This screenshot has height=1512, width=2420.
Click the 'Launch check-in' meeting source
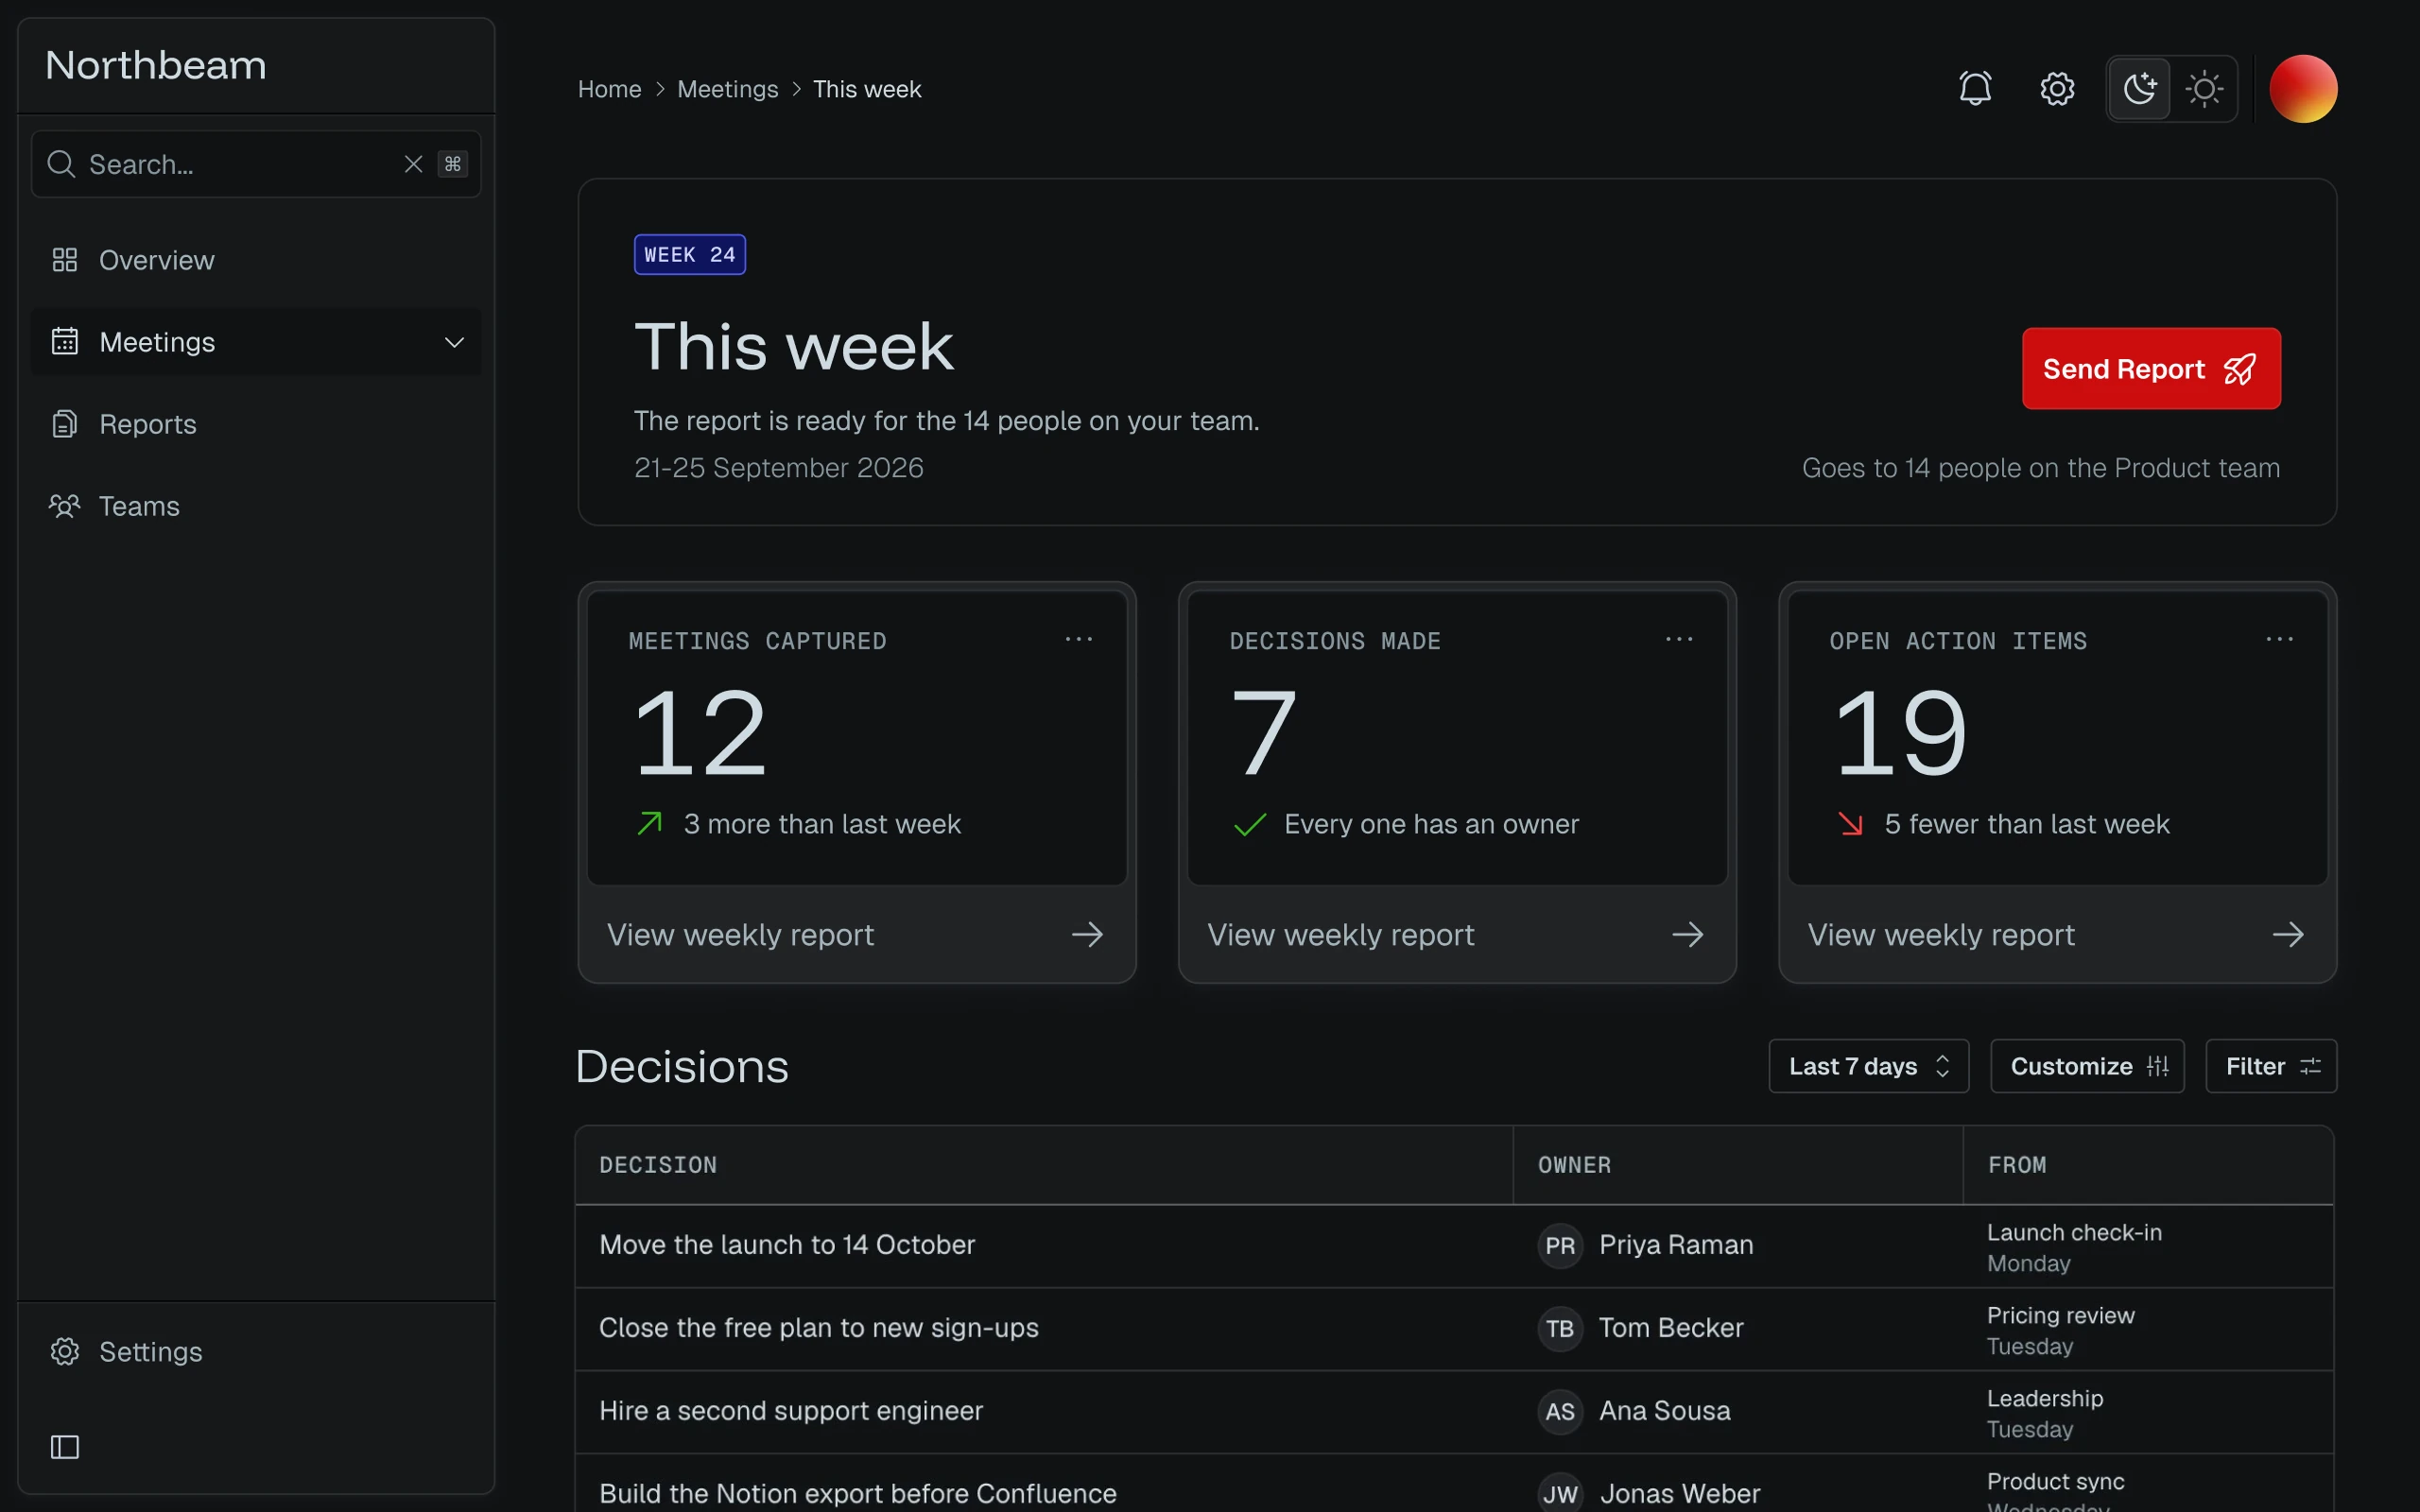tap(2074, 1232)
